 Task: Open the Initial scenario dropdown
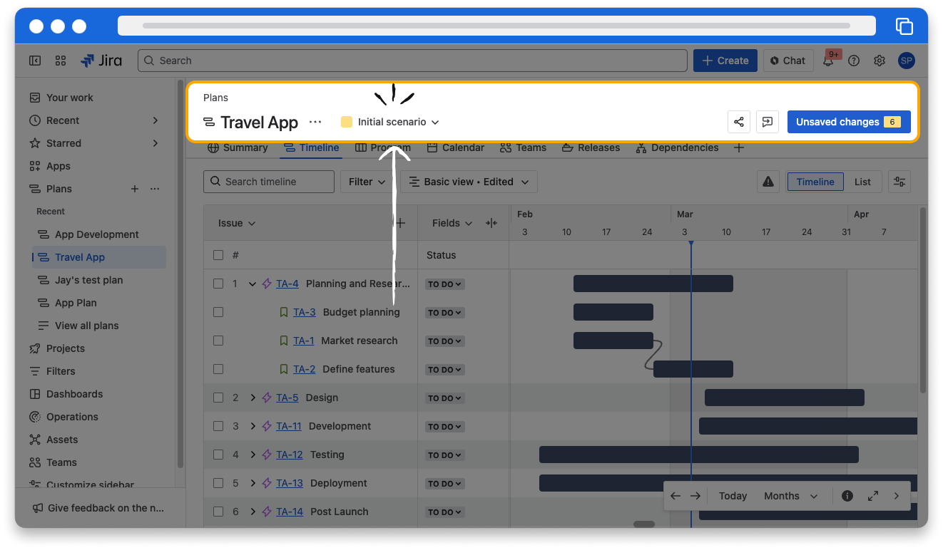coord(390,122)
